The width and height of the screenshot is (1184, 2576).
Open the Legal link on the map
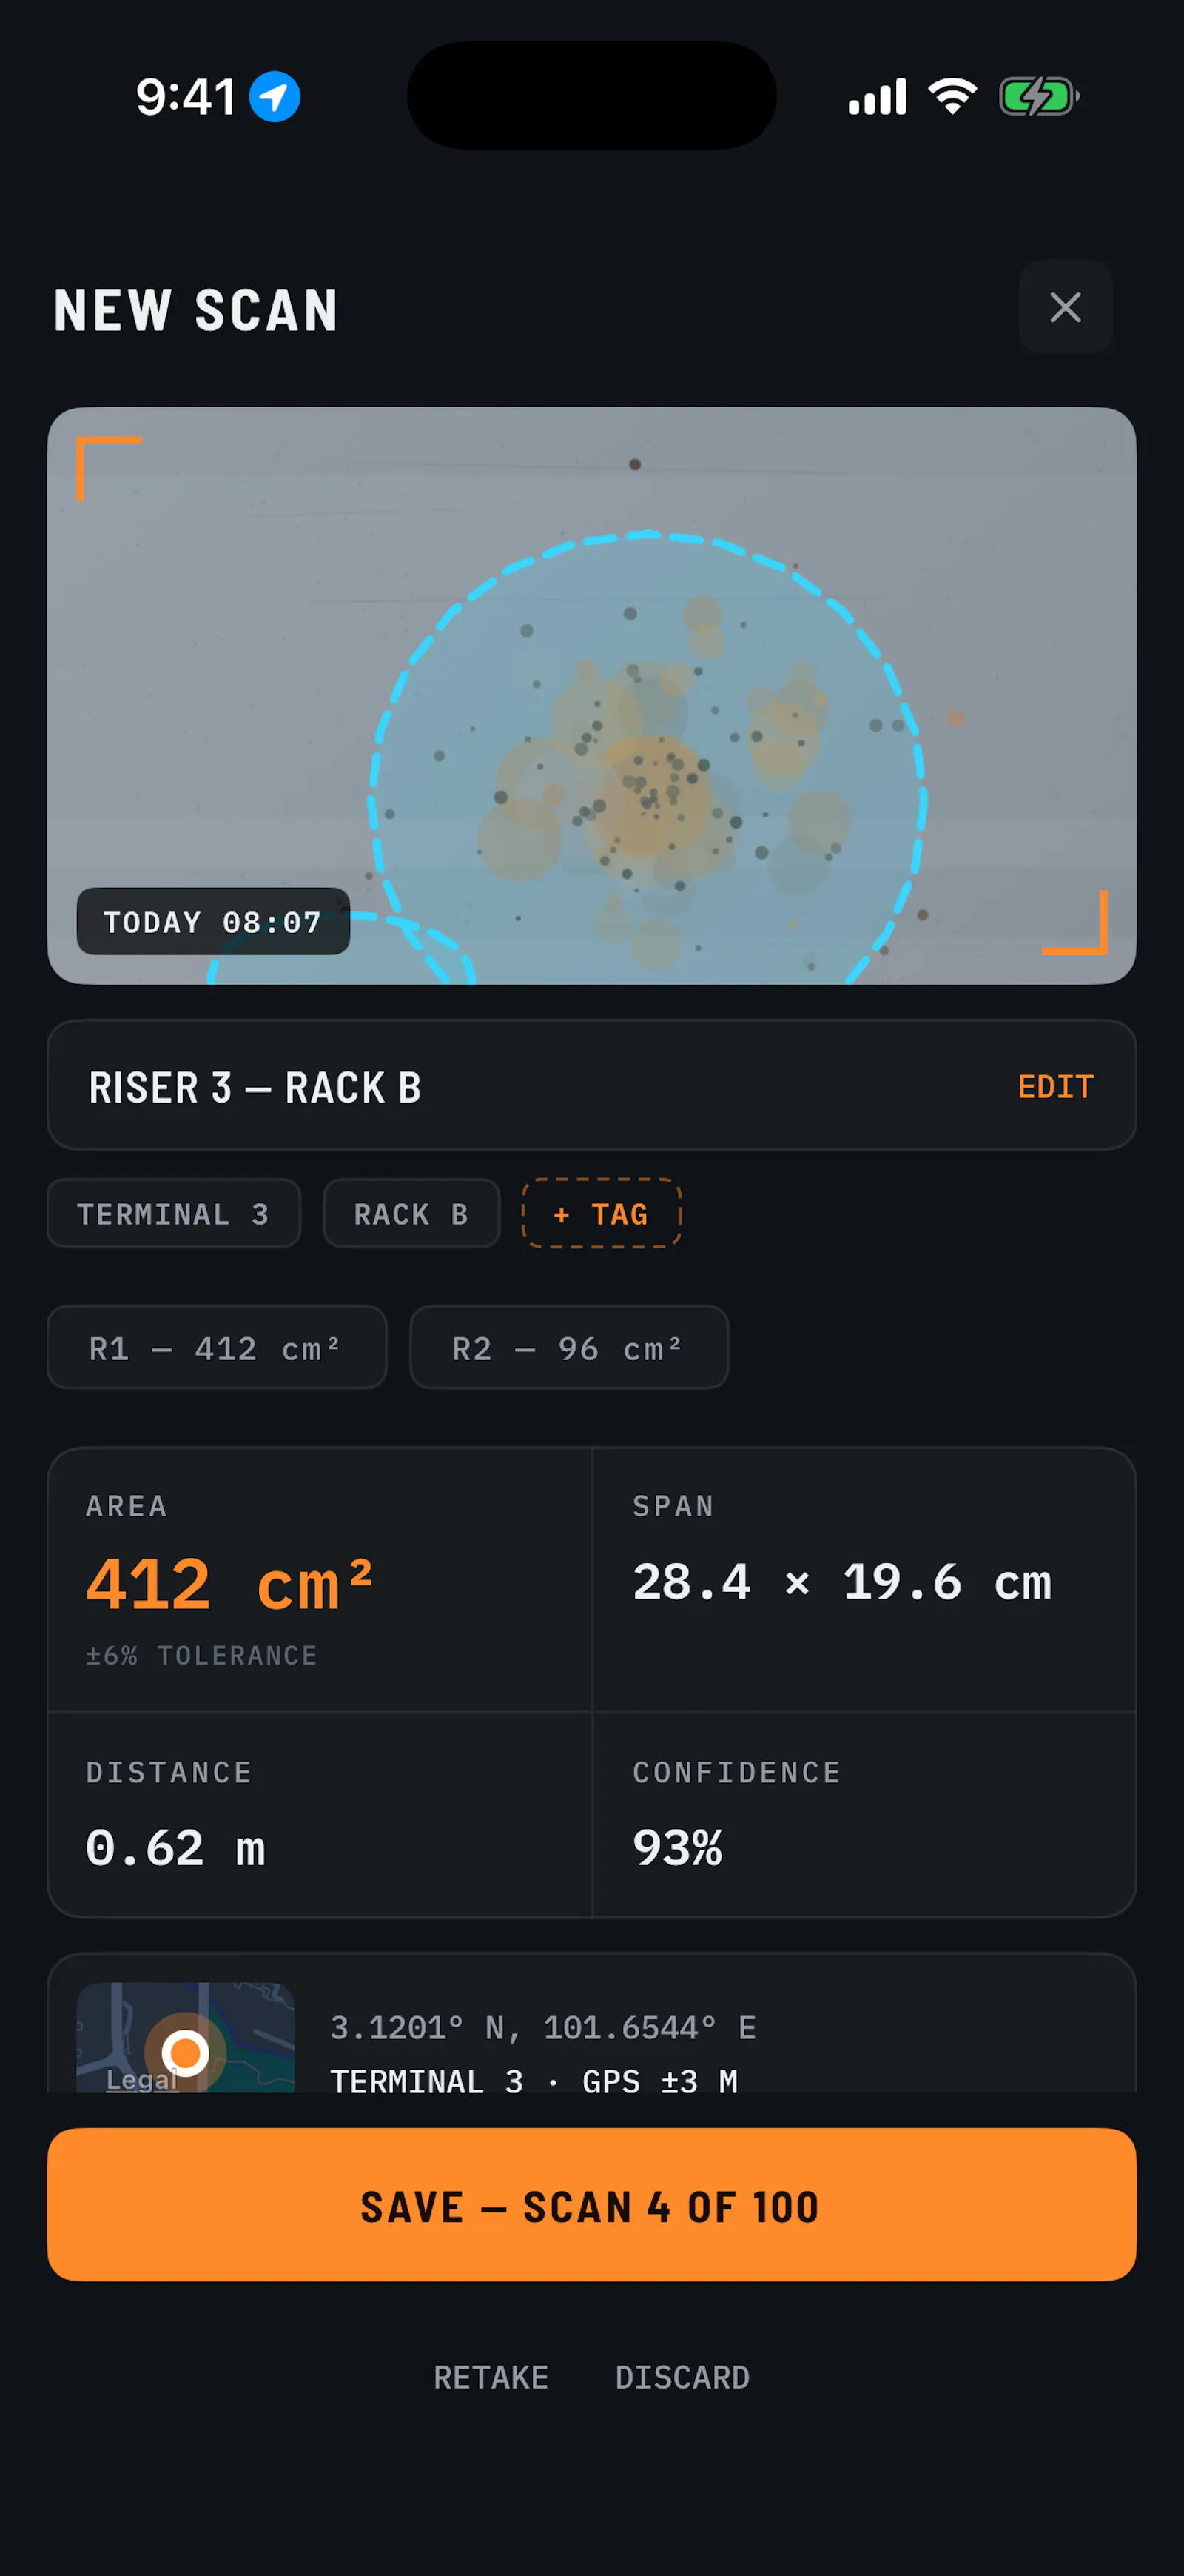click(142, 2080)
